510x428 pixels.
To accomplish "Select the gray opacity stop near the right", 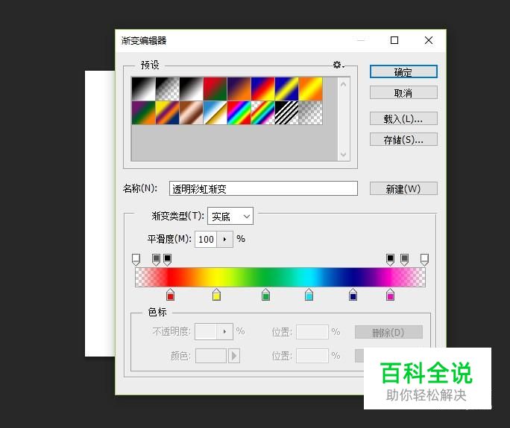I will tap(404, 260).
